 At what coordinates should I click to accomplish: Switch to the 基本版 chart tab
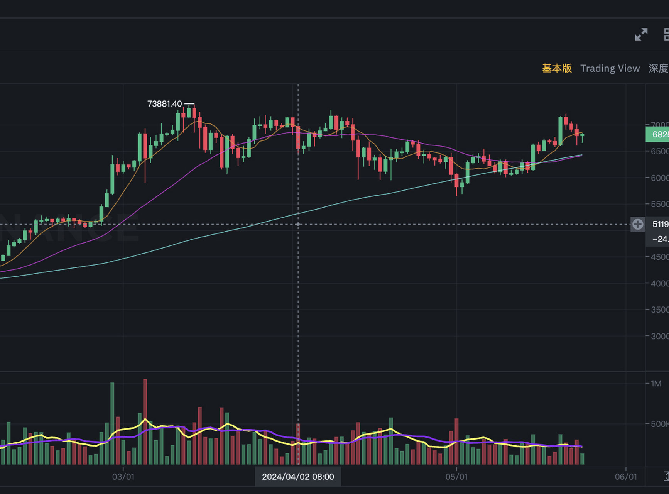[557, 68]
